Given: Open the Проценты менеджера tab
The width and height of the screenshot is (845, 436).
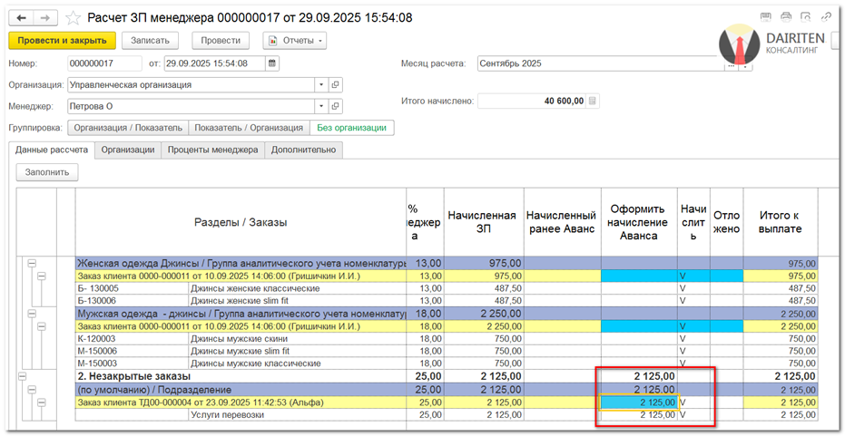Looking at the screenshot, I should pos(213,150).
